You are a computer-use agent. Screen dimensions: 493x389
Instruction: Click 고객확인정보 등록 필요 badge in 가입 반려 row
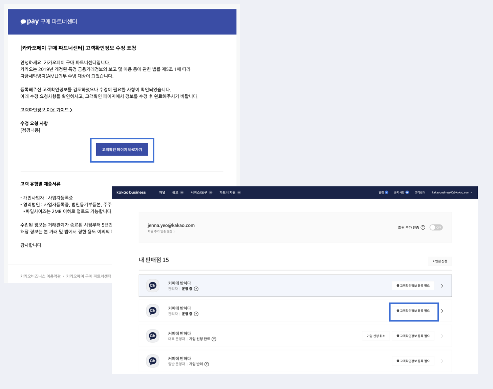pos(413,361)
